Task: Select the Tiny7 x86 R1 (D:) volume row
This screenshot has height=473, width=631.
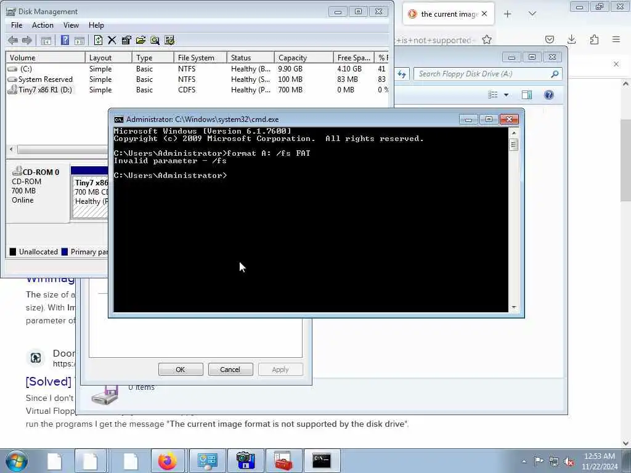Action: [x=197, y=90]
